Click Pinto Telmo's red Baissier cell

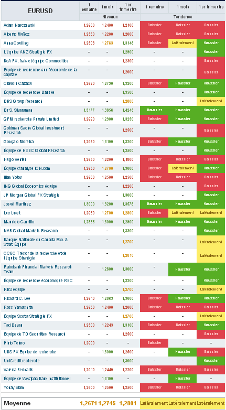pos(154,343)
